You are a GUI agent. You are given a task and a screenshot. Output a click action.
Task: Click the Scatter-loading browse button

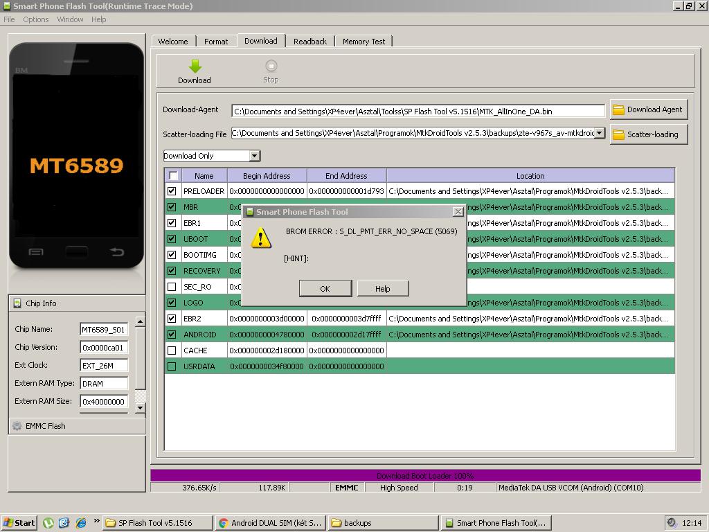click(x=649, y=134)
